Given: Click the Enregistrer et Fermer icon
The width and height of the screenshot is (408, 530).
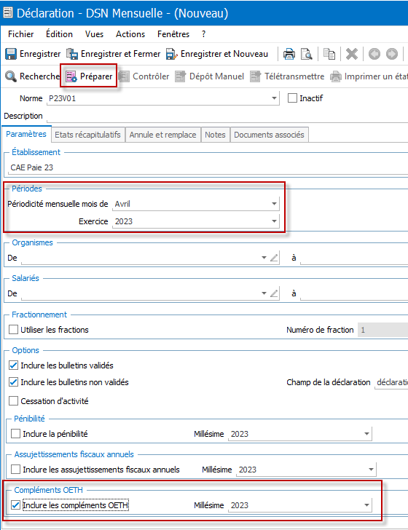Looking at the screenshot, I should tap(71, 54).
